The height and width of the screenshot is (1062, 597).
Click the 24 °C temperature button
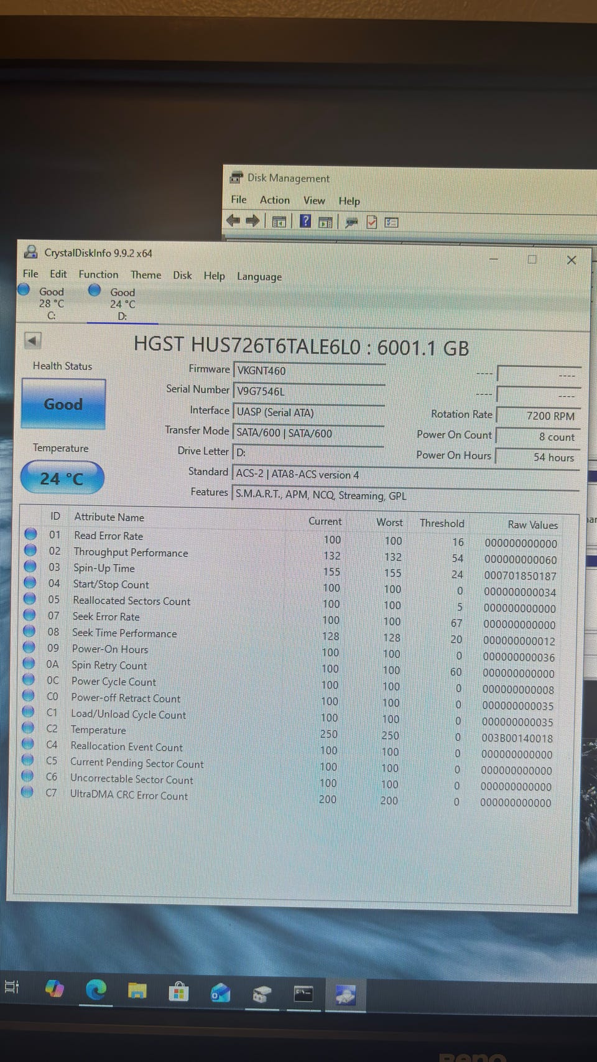coord(62,478)
